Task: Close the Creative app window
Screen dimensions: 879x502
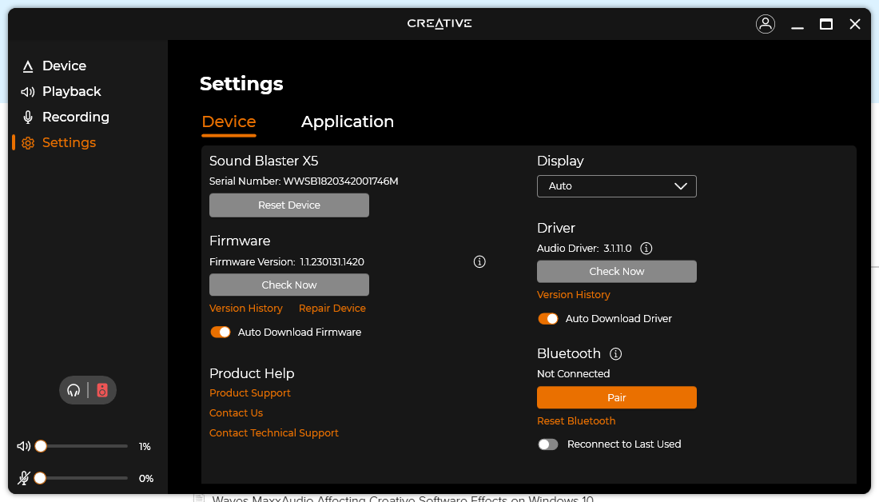Action: [855, 24]
